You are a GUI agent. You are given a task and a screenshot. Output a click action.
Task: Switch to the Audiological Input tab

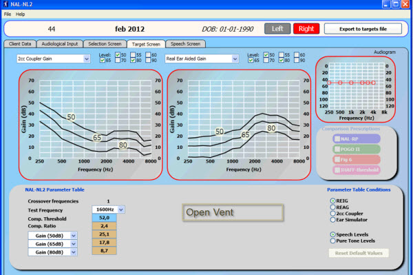click(60, 44)
